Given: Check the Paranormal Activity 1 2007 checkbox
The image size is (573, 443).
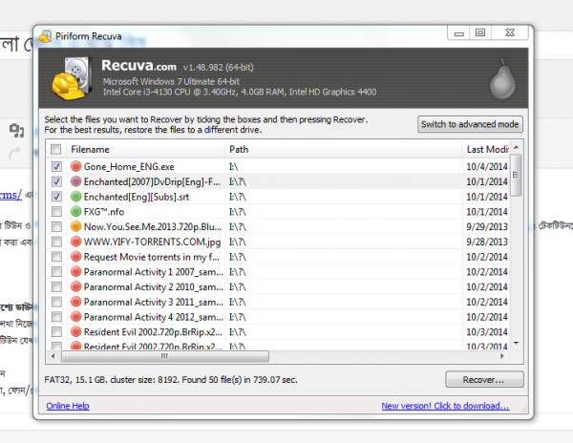Looking at the screenshot, I should [56, 272].
